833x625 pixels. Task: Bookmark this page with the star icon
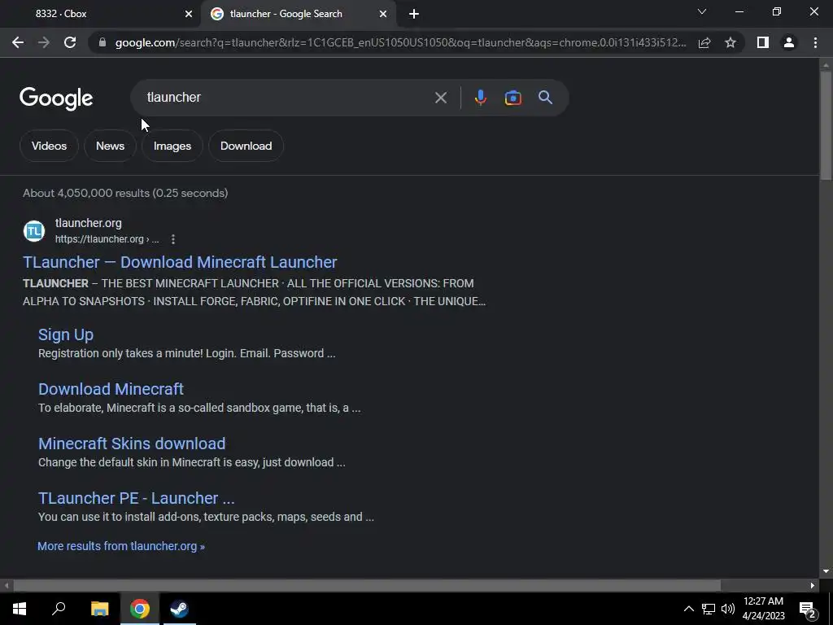click(x=731, y=42)
